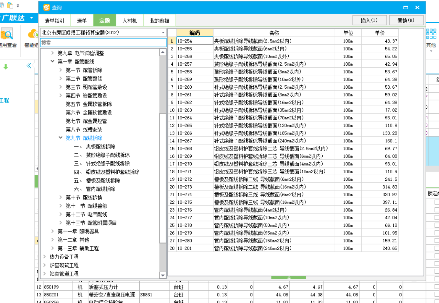Select code 10-268 row

click(283, 148)
